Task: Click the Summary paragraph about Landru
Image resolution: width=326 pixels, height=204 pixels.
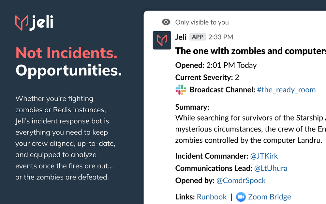Action: point(250,129)
